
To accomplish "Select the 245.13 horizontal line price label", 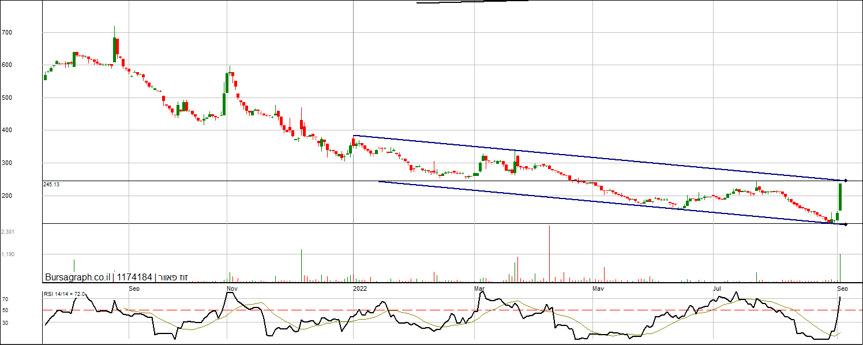I will pos(51,184).
